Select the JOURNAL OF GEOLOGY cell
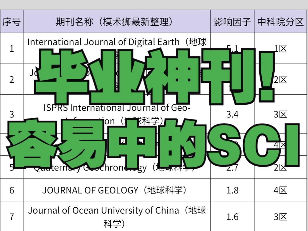The height and width of the screenshot is (231, 308). point(117,190)
